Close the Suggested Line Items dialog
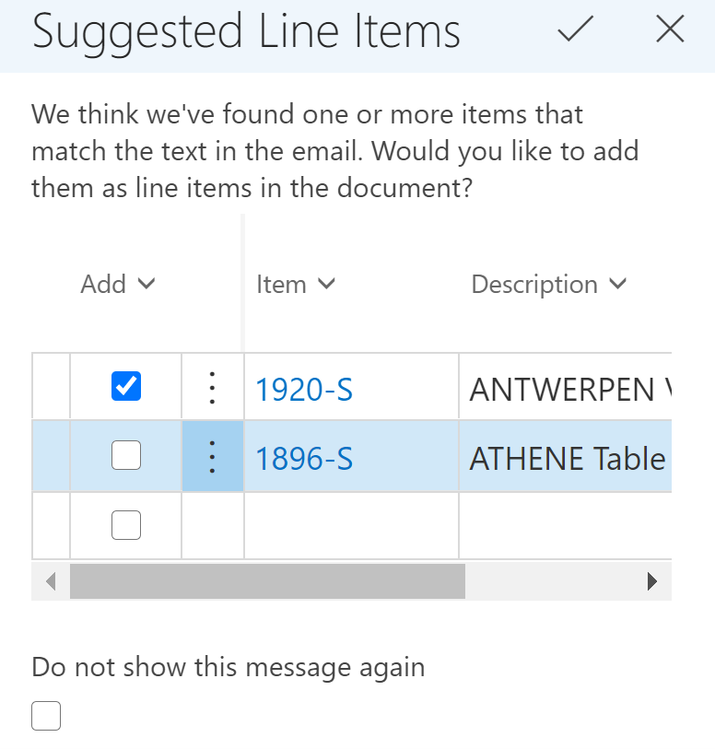Viewport: 715px width, 749px height. [x=670, y=29]
